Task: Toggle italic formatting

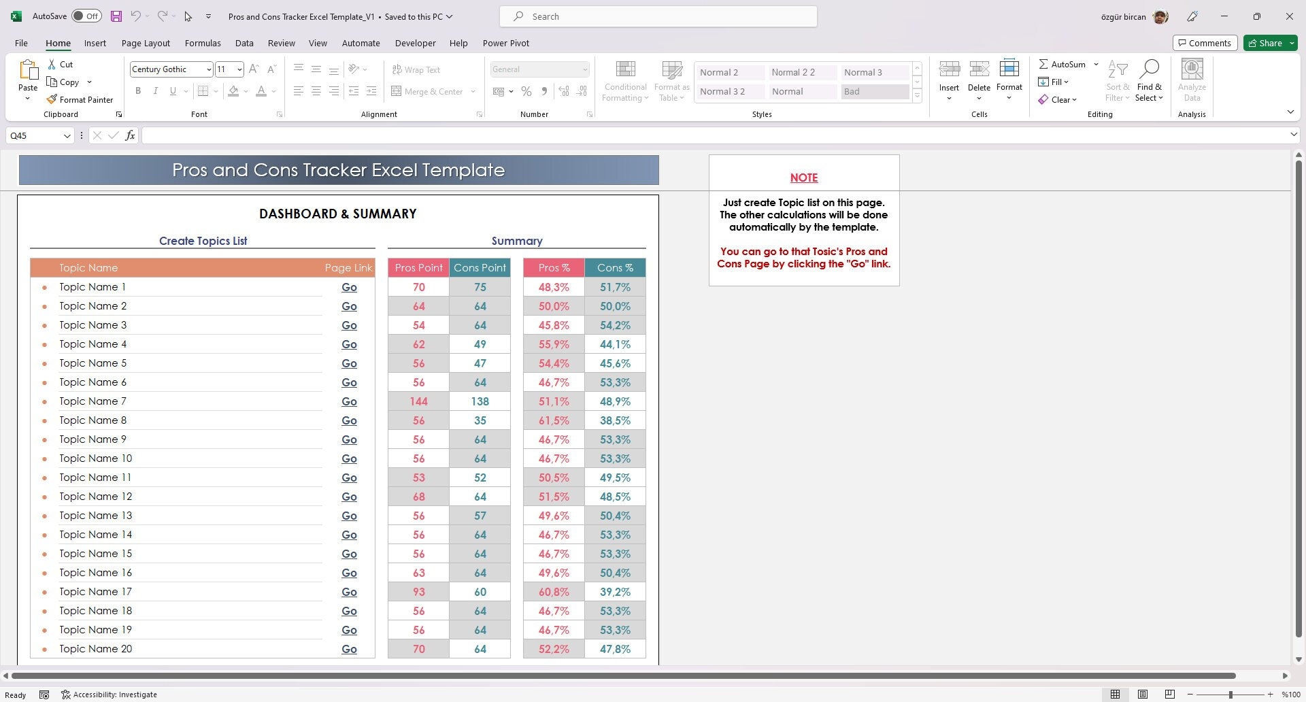Action: click(x=155, y=90)
